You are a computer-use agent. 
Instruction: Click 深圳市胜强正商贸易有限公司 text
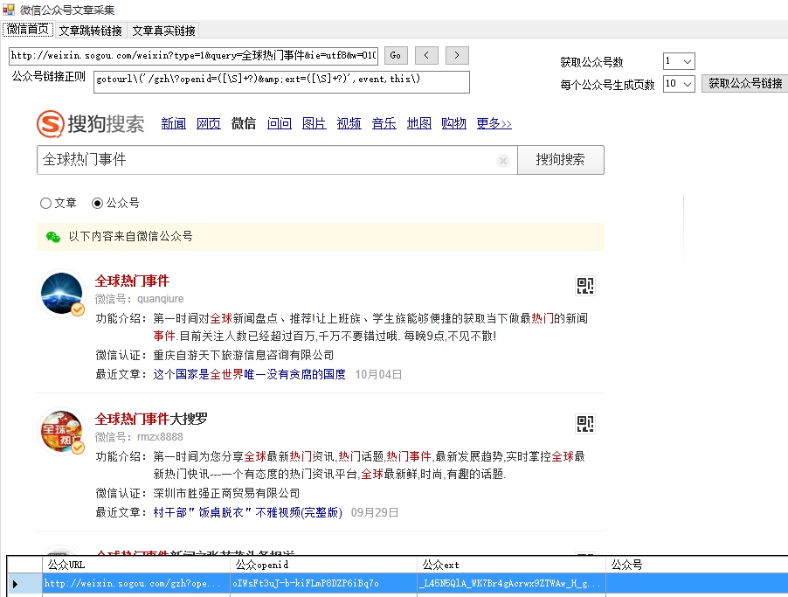click(x=226, y=493)
